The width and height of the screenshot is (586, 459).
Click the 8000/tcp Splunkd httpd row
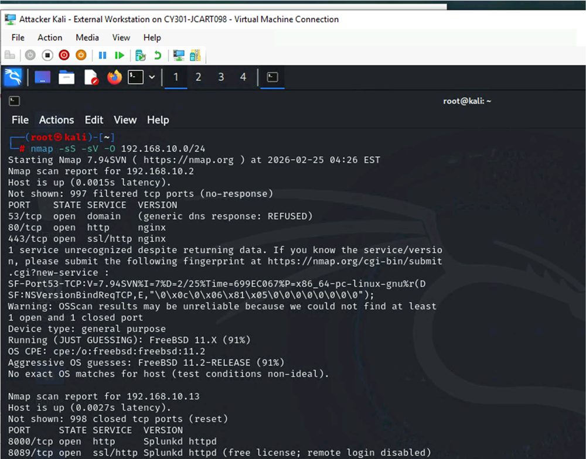pos(112,441)
